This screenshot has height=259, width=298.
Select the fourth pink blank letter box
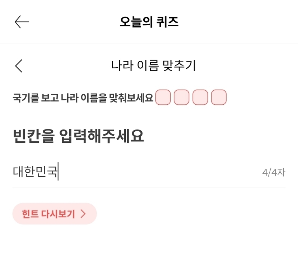(x=219, y=97)
